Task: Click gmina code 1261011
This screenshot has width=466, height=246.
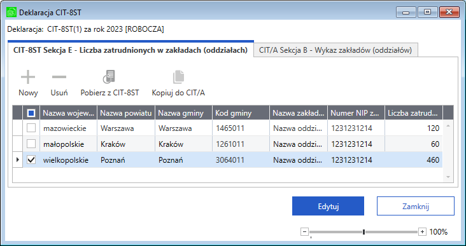Action: pos(241,144)
